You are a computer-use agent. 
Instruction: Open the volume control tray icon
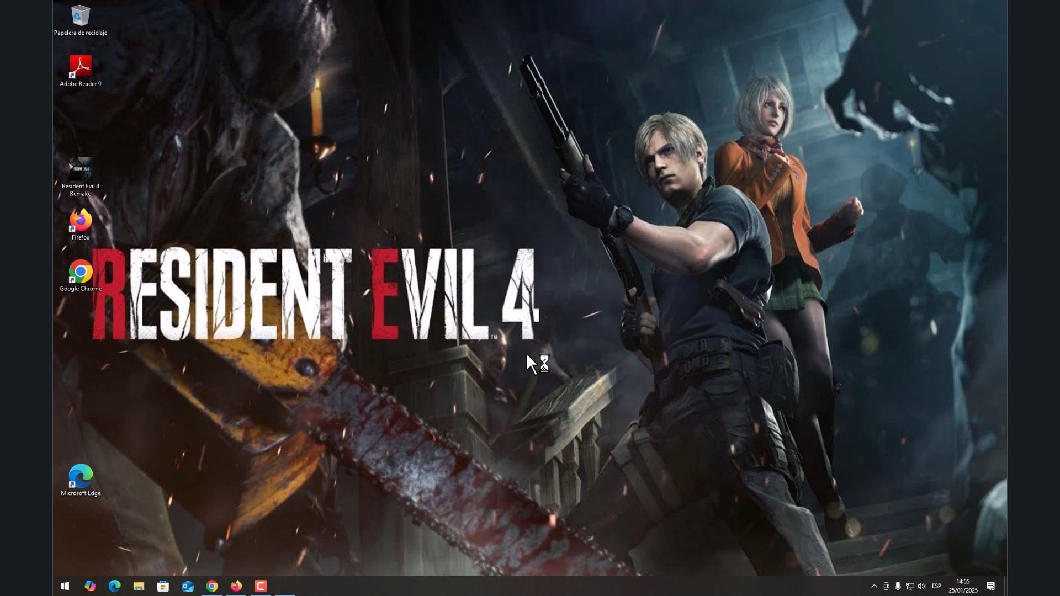point(921,586)
